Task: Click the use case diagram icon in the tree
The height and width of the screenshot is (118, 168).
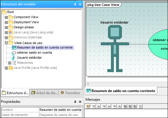Action: click(x=14, y=48)
